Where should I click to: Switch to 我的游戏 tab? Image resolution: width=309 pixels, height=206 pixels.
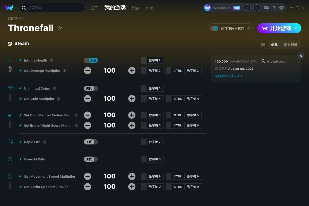coord(115,7)
